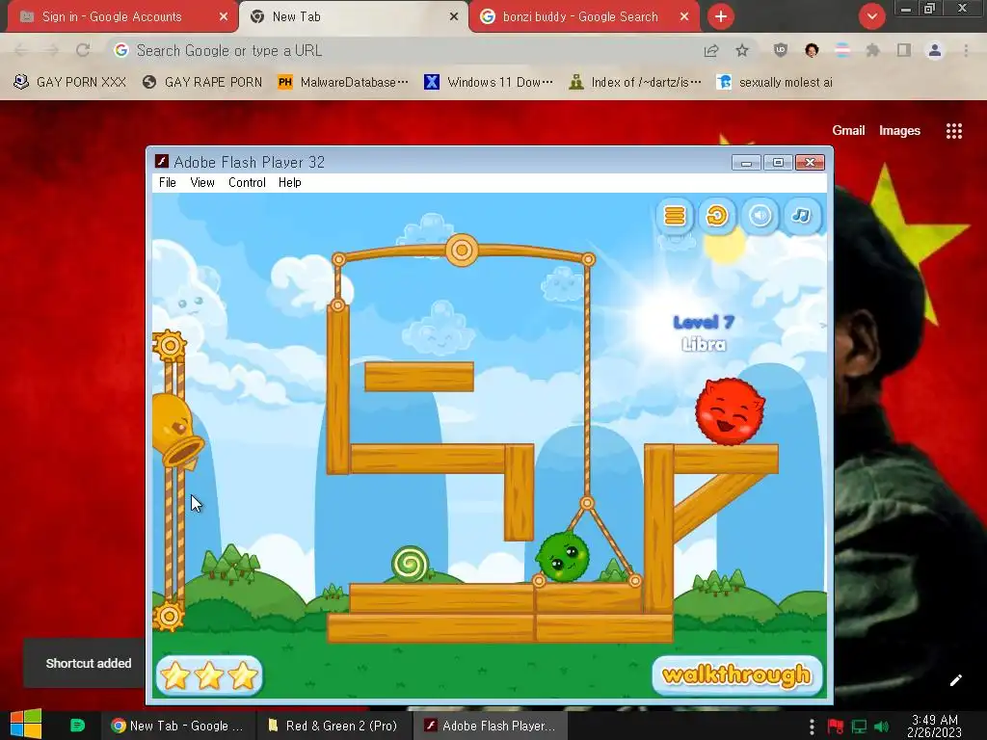The width and height of the screenshot is (987, 740).
Task: Toggle the Chrome side panel icon
Action: point(904,50)
